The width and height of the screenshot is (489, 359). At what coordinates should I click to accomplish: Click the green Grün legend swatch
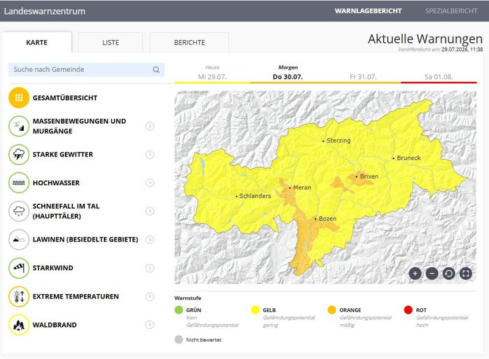pos(178,309)
